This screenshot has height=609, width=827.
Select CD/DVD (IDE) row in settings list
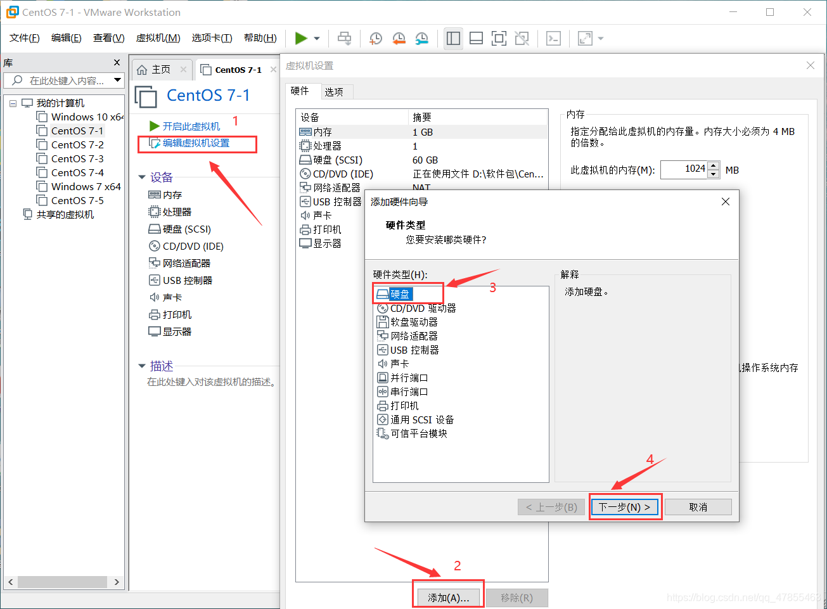pos(421,174)
